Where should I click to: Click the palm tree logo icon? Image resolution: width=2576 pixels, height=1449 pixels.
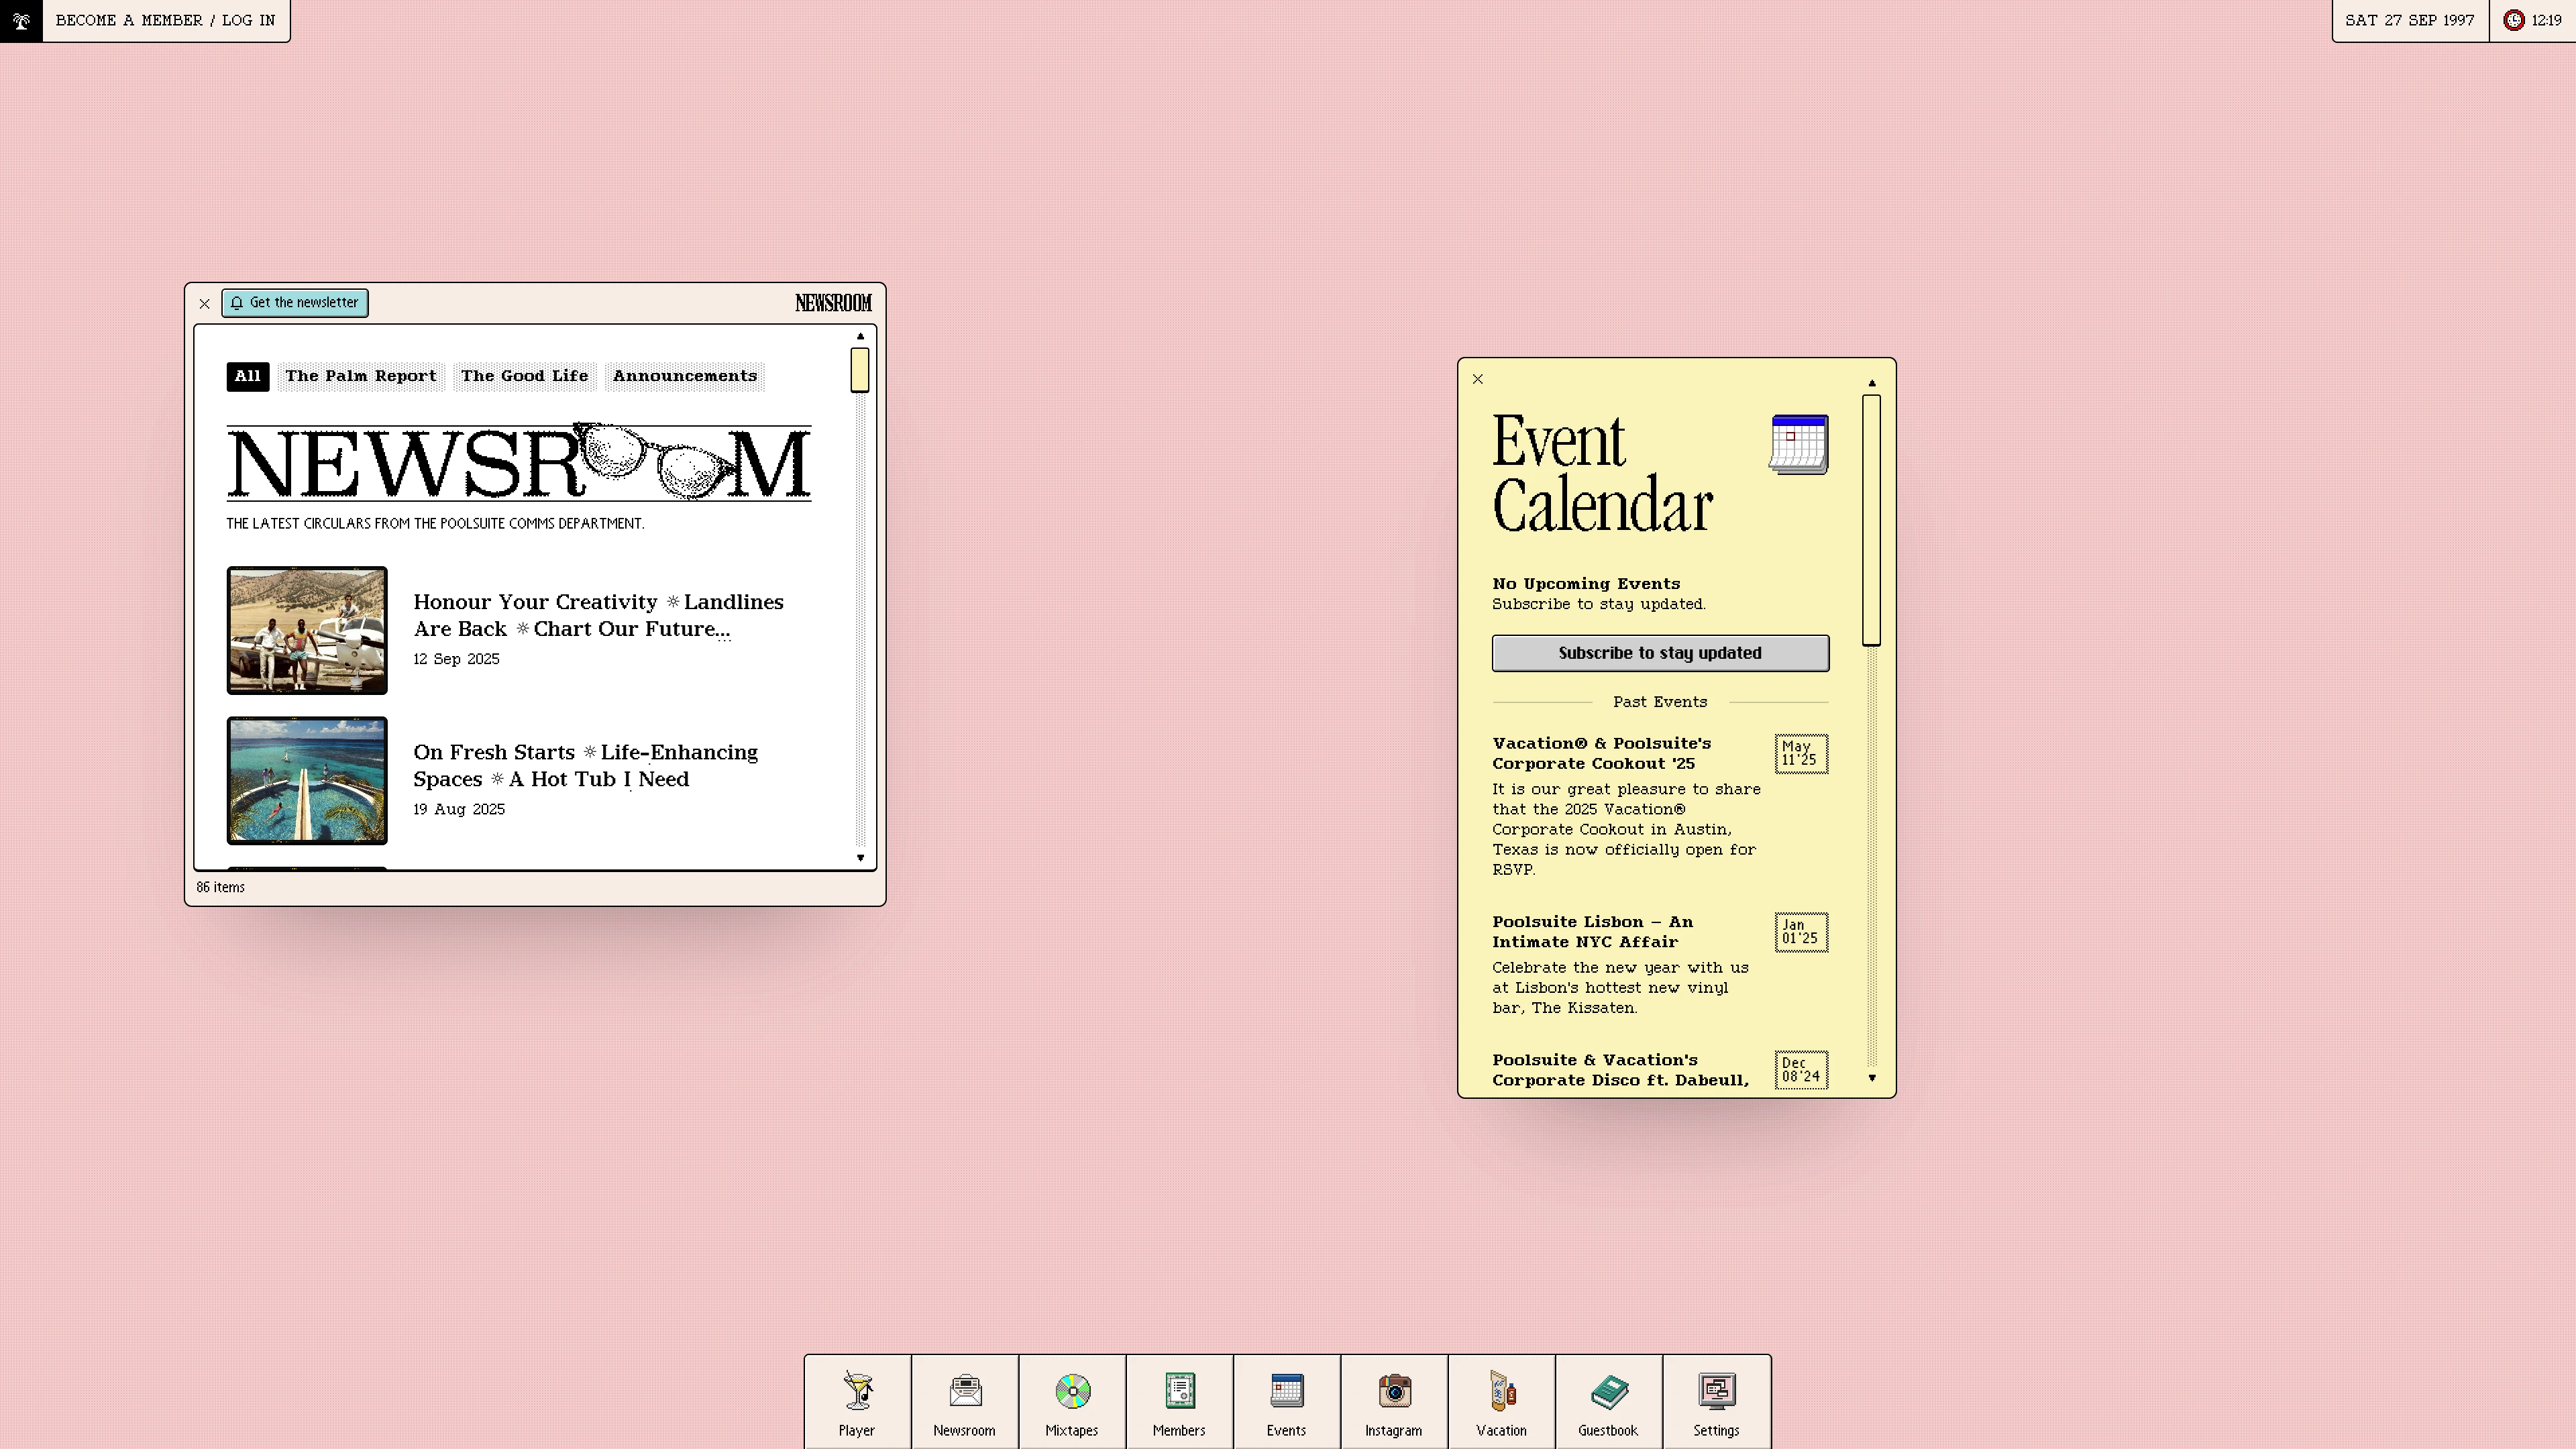coord(21,20)
